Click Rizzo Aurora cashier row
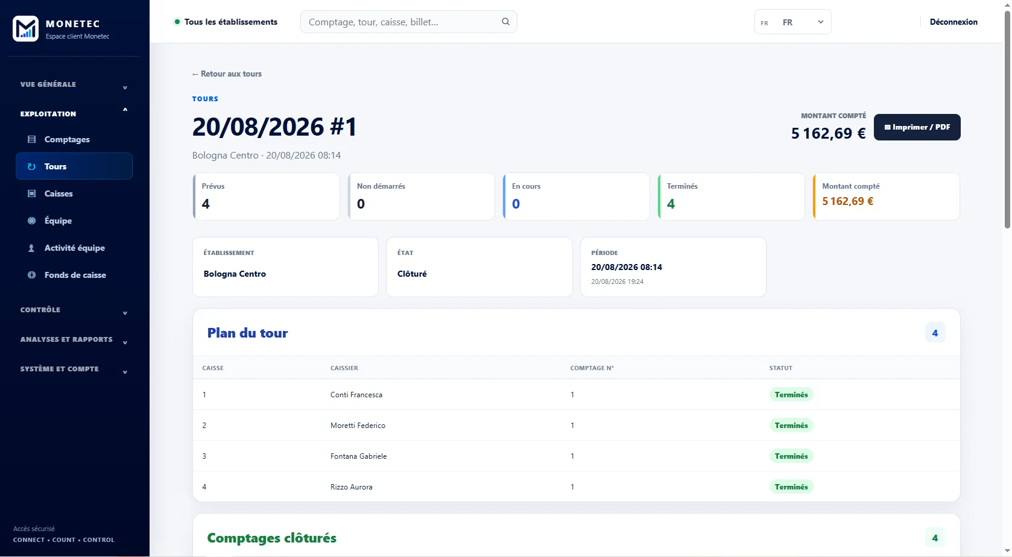1012x557 pixels. (576, 487)
